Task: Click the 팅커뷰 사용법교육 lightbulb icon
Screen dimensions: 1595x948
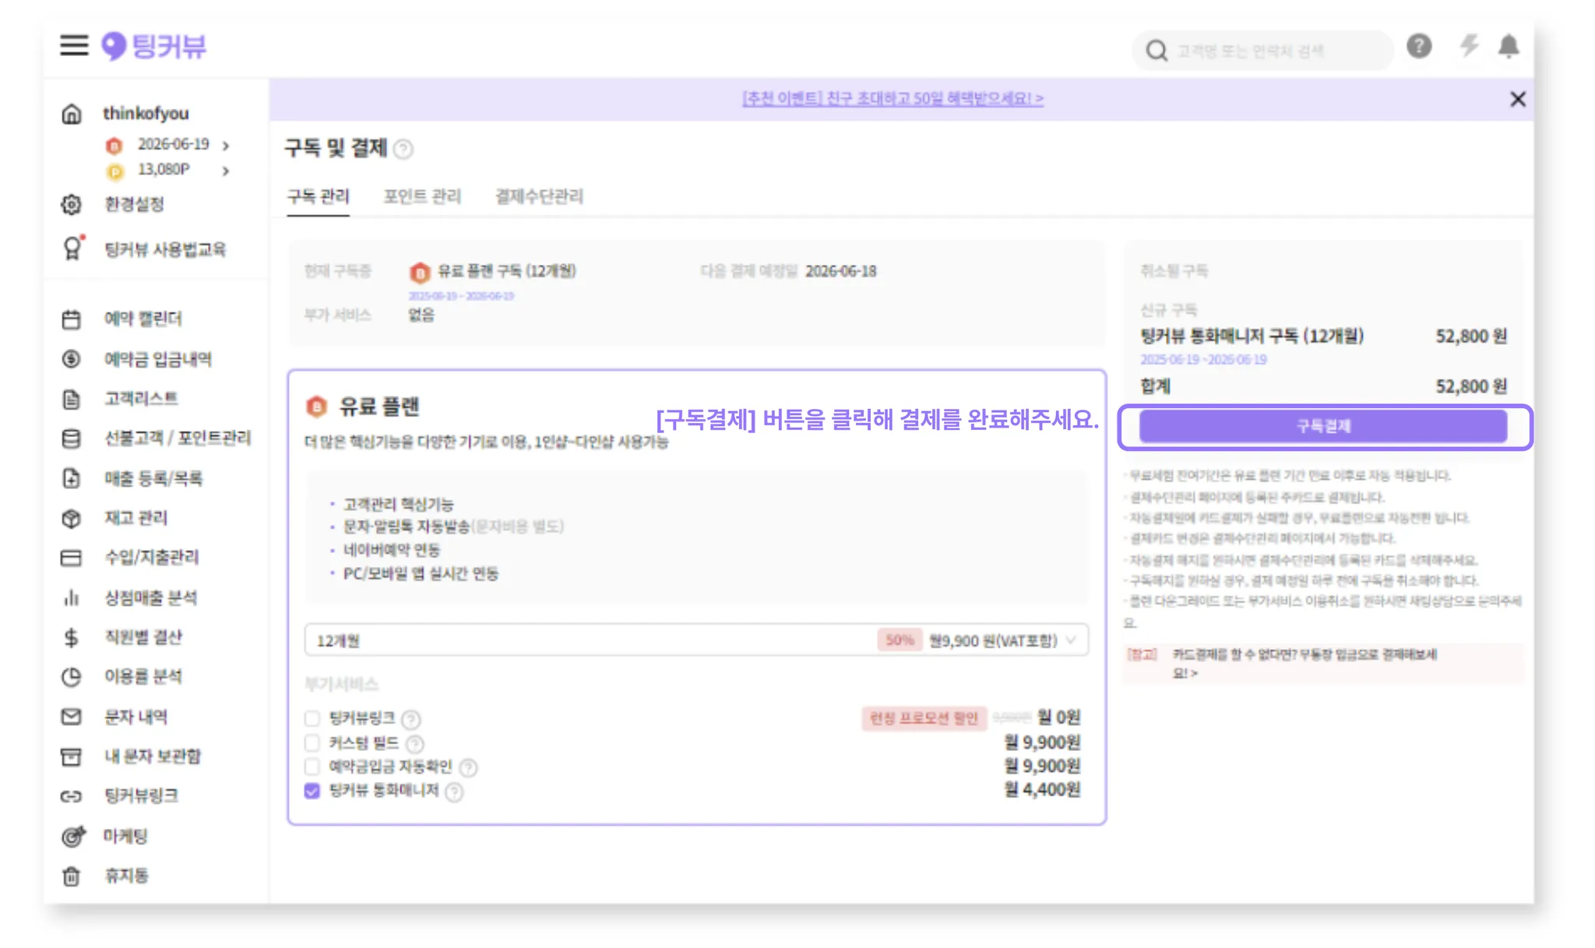Action: [x=72, y=248]
